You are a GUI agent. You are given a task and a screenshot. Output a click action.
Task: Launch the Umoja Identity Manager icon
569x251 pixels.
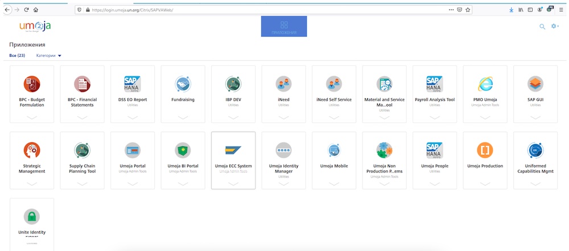[283, 150]
